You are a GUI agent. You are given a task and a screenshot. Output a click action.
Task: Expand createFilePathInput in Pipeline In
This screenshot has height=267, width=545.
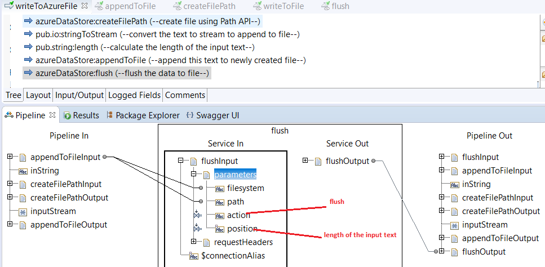coord(10,184)
